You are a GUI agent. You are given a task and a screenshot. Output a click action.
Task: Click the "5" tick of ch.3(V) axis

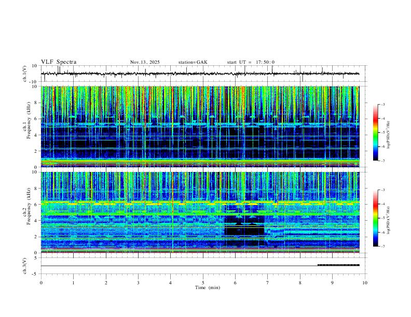click(36, 257)
